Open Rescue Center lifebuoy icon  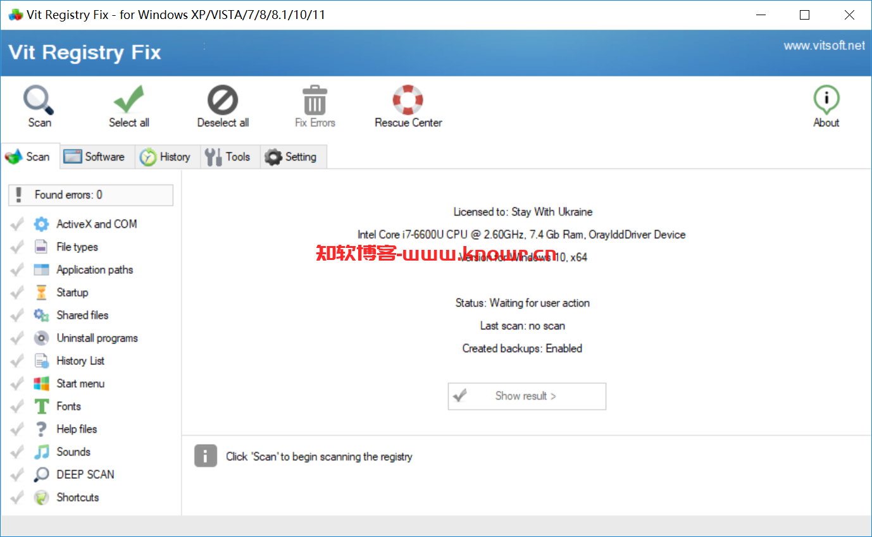[408, 100]
